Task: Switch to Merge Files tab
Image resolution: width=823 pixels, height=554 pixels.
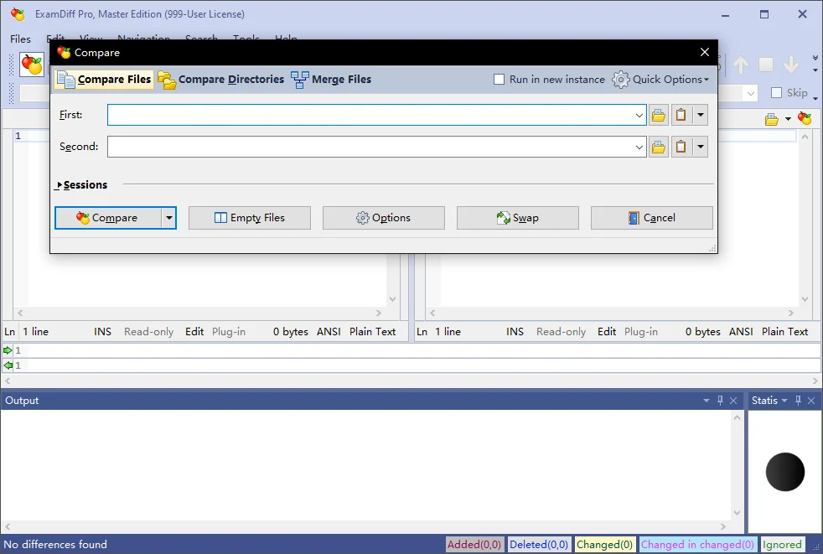Action: point(331,80)
